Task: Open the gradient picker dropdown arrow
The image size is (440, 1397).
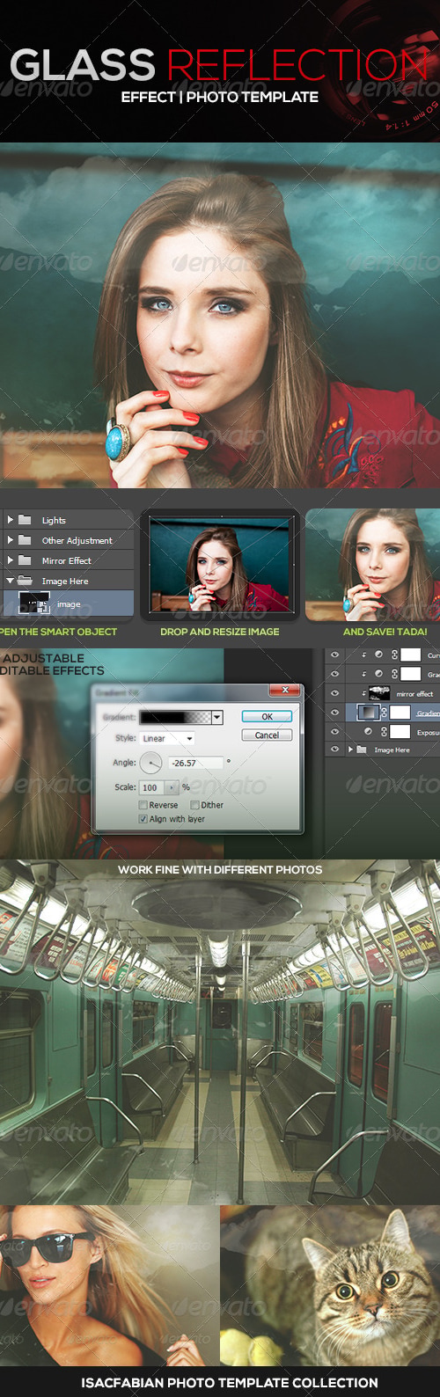Action: tap(217, 717)
